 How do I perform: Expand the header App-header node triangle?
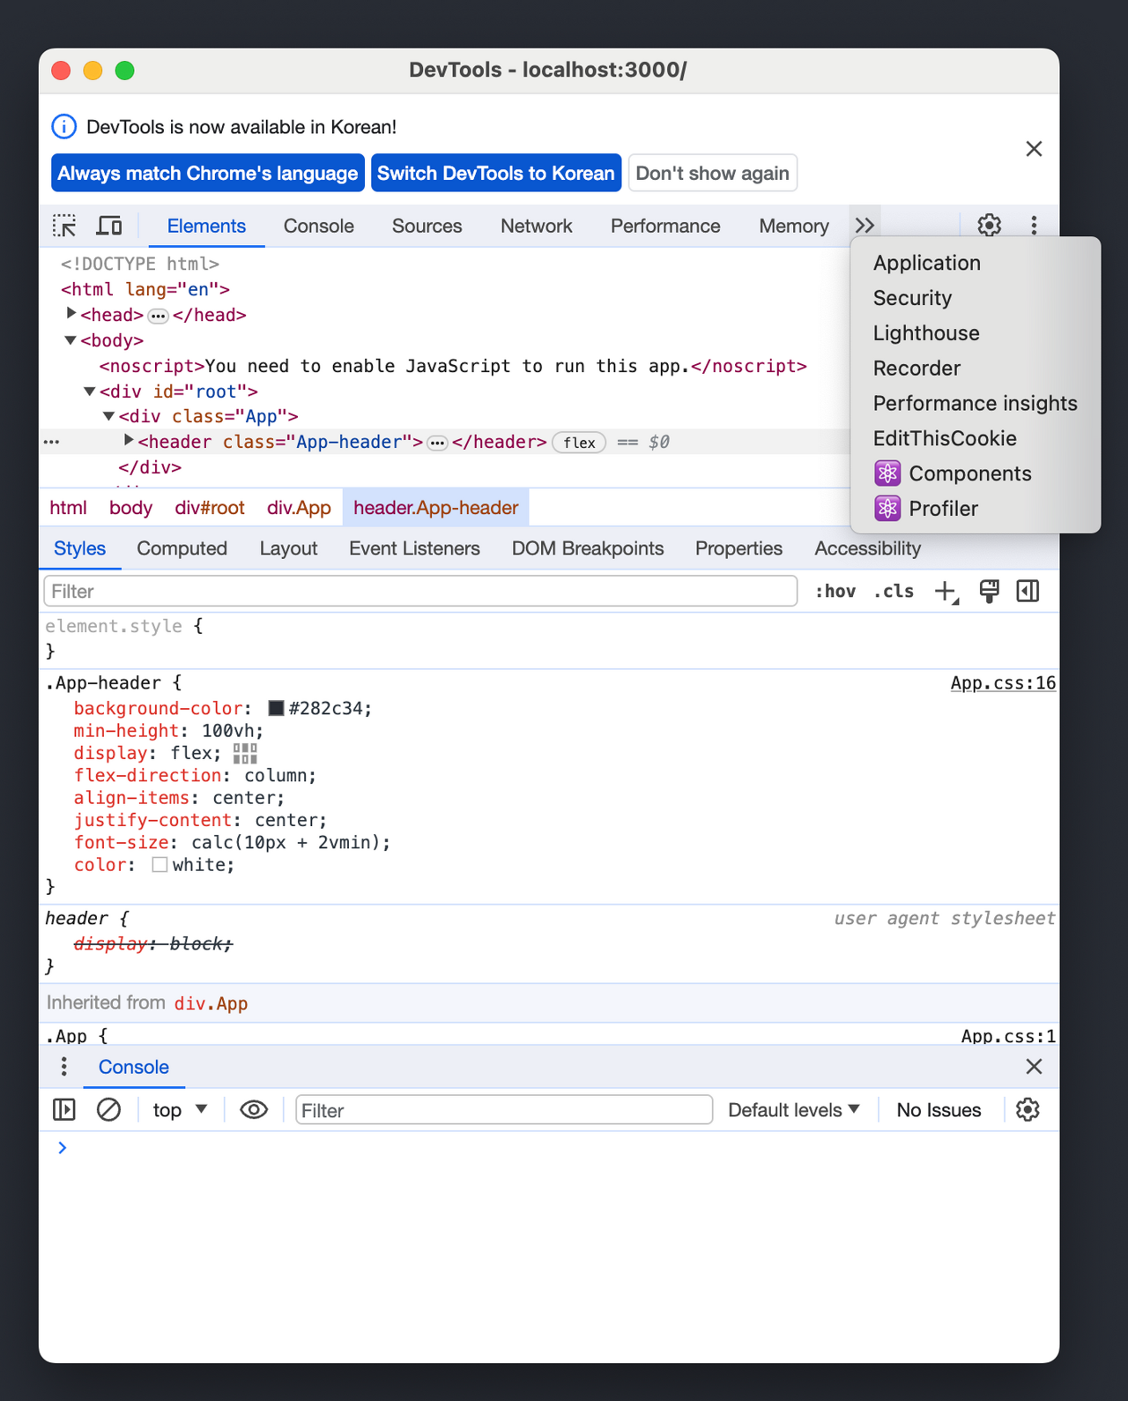tap(129, 440)
